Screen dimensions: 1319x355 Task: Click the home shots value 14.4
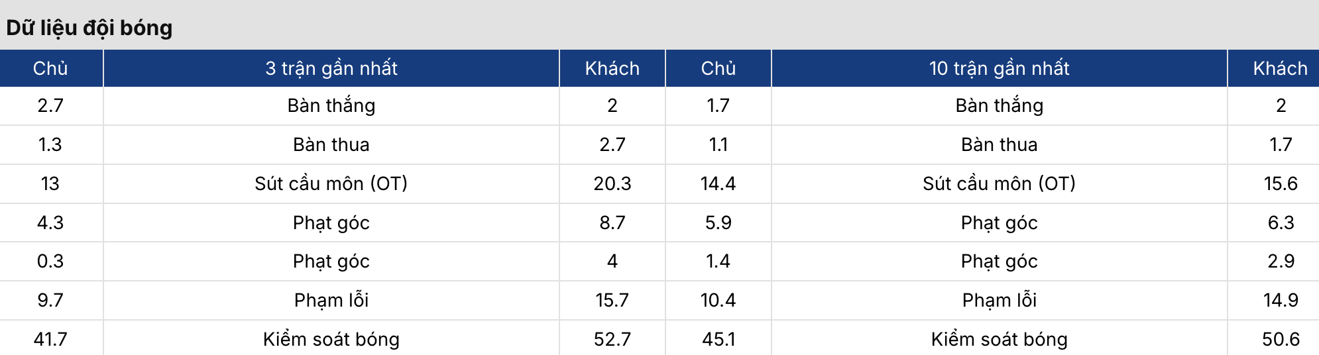(x=718, y=183)
